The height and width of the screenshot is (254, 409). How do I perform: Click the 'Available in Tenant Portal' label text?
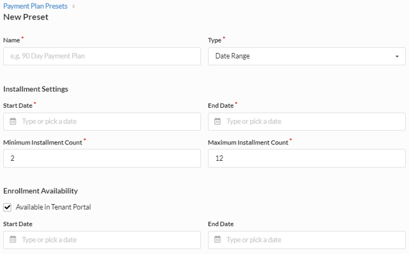(53, 207)
